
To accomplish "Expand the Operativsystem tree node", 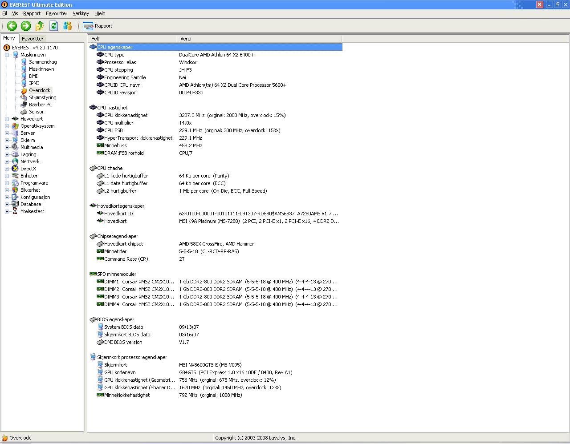I will tap(7, 126).
